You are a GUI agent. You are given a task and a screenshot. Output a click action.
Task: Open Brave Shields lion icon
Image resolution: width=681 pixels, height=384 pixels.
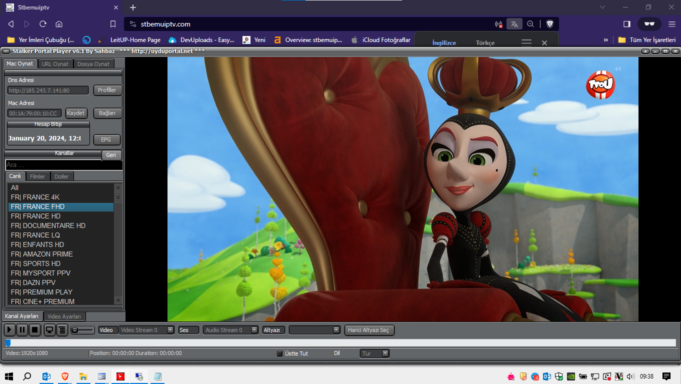point(549,24)
